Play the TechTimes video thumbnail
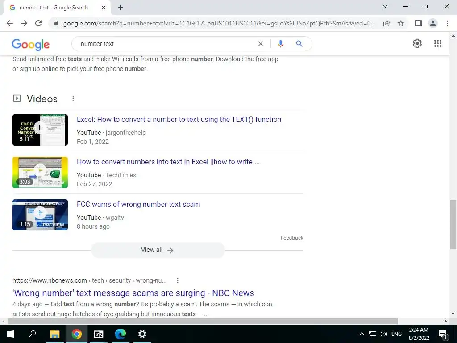Image resolution: width=457 pixels, height=343 pixels. [x=40, y=172]
